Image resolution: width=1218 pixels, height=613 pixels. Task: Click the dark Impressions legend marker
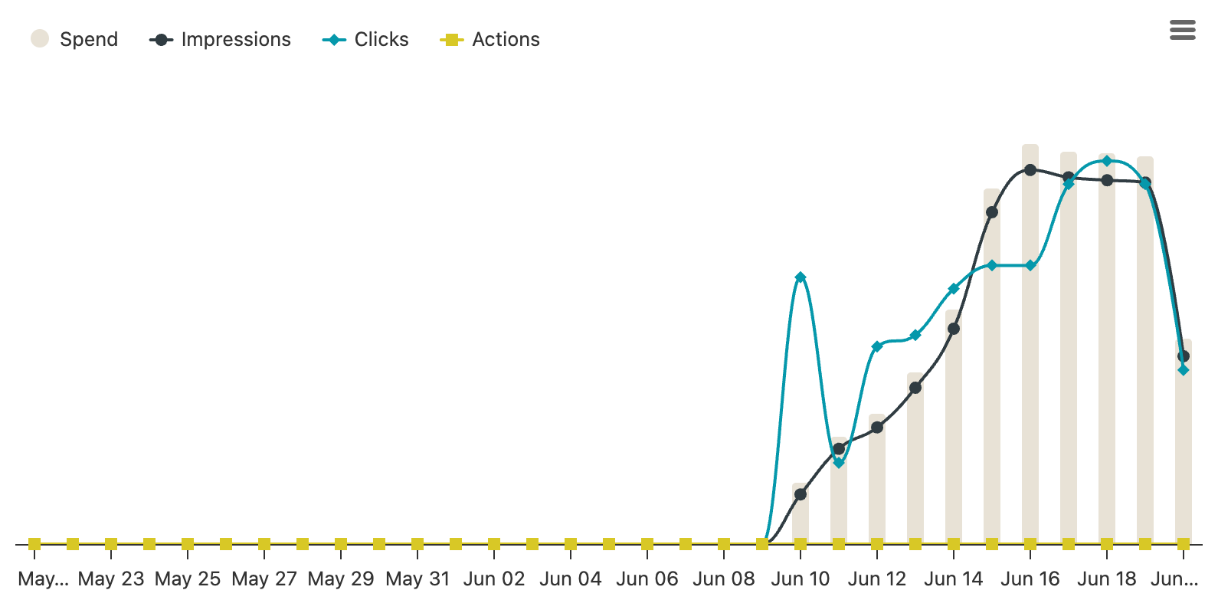pos(161,40)
